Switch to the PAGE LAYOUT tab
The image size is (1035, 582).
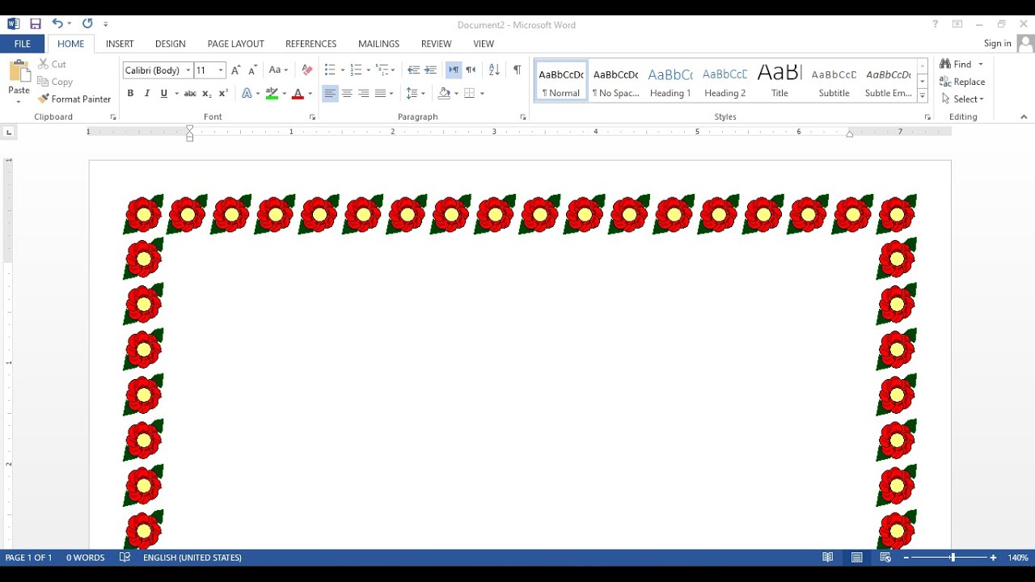tap(235, 44)
